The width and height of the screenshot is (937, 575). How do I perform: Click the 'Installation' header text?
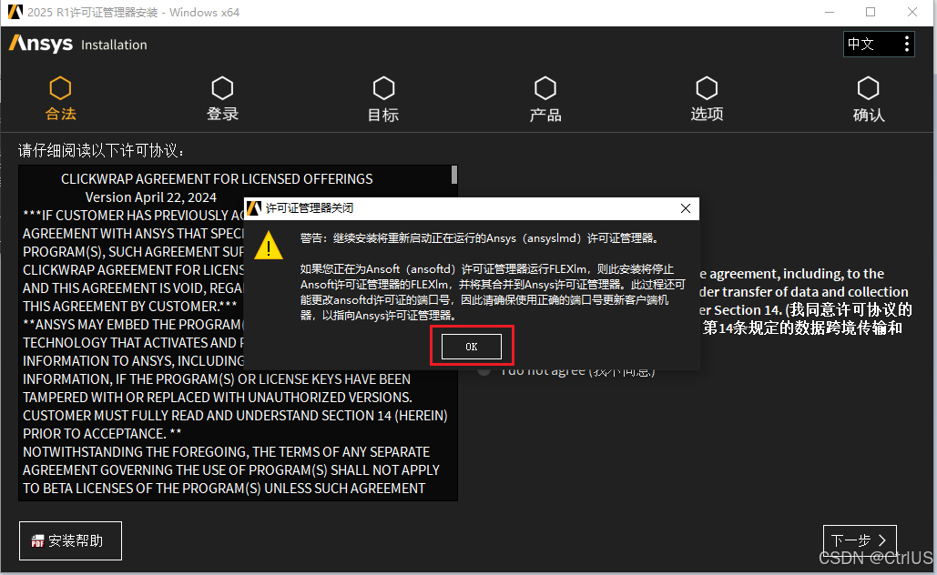coord(114,45)
